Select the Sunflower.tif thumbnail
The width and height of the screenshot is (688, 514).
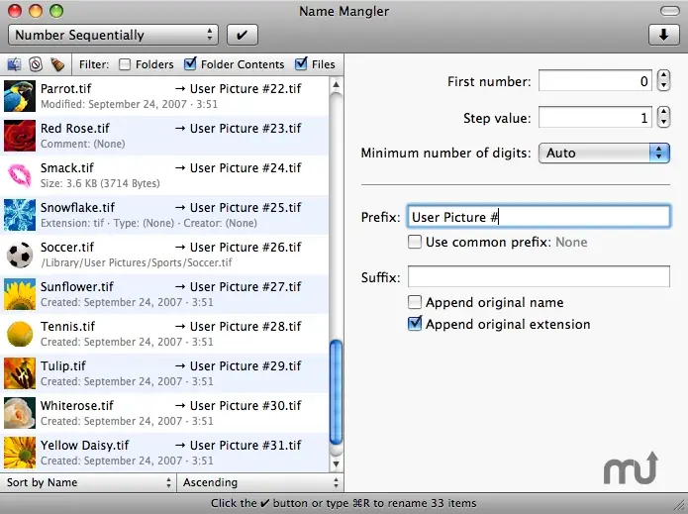pos(20,294)
